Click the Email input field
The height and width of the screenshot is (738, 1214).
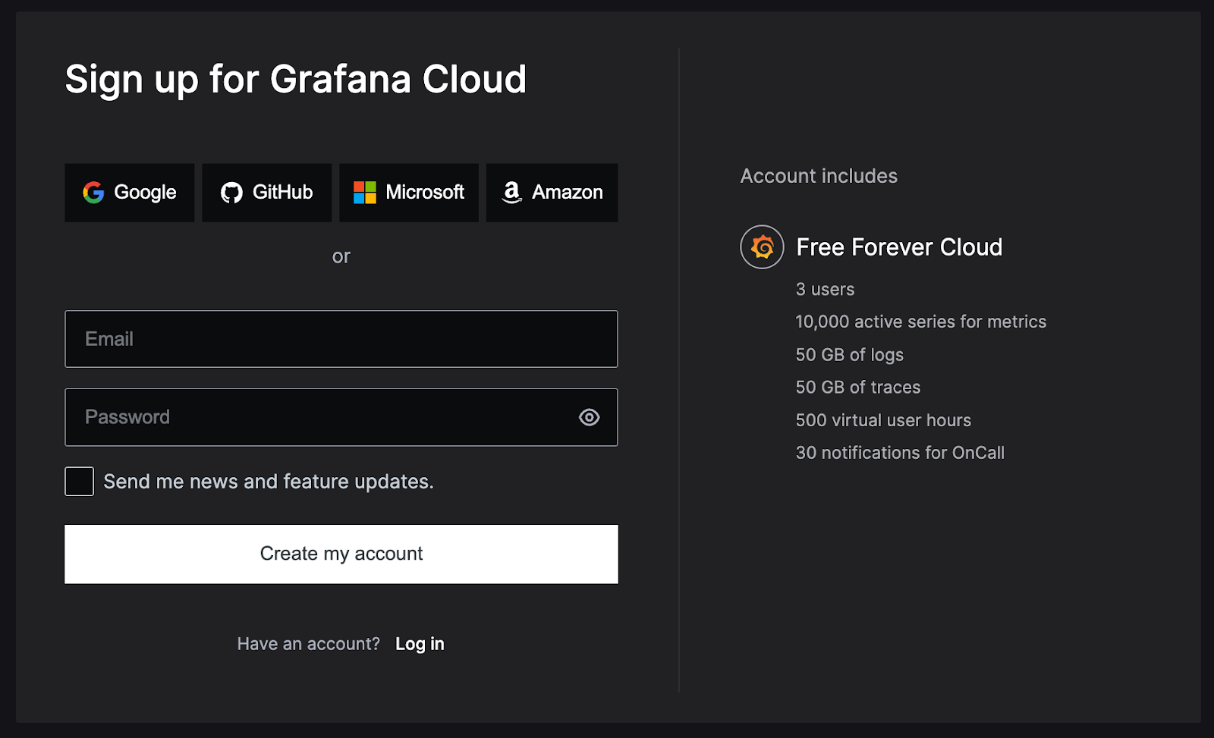click(341, 339)
